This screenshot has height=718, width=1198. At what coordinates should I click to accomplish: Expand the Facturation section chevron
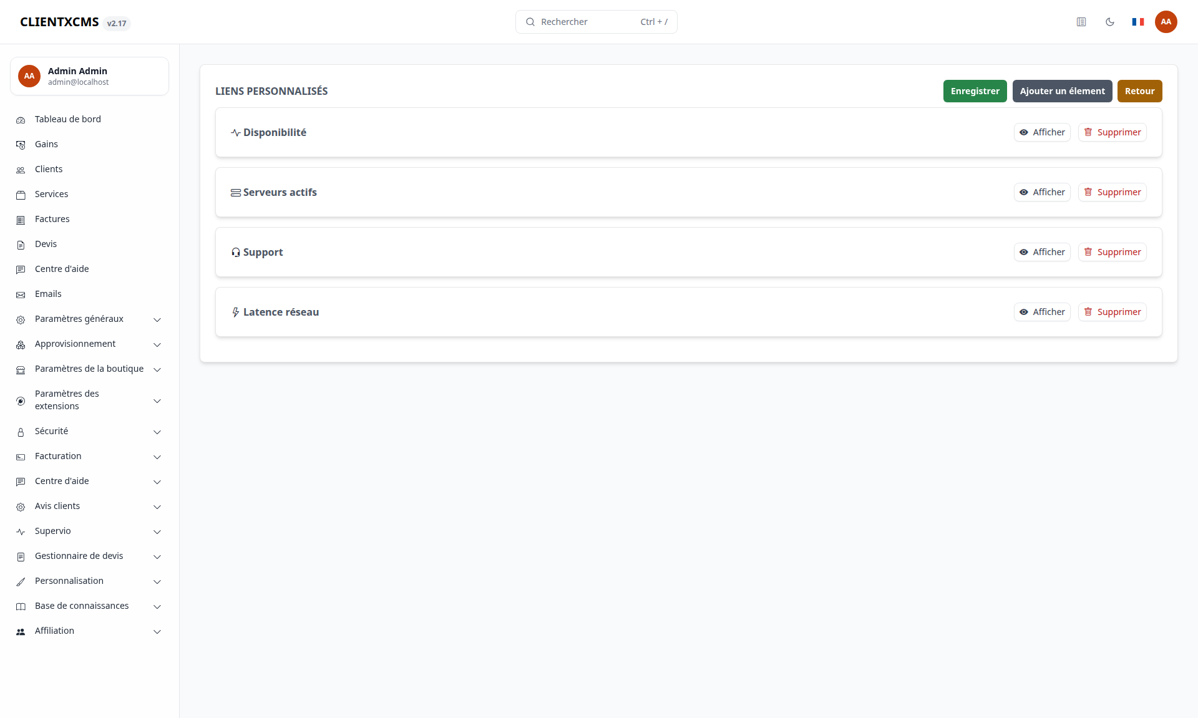coord(157,457)
